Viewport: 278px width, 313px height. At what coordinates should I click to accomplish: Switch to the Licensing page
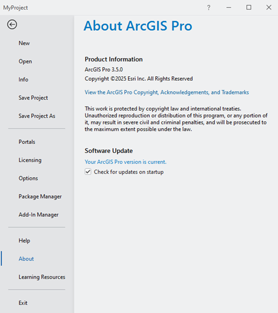click(x=30, y=160)
